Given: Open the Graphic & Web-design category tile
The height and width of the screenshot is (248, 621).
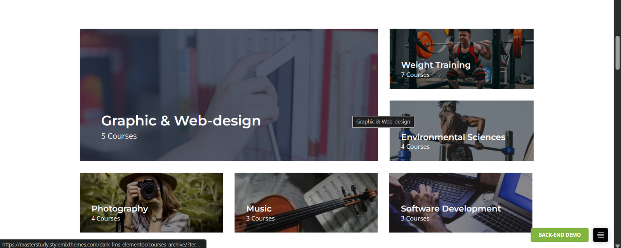Looking at the screenshot, I should (x=229, y=95).
